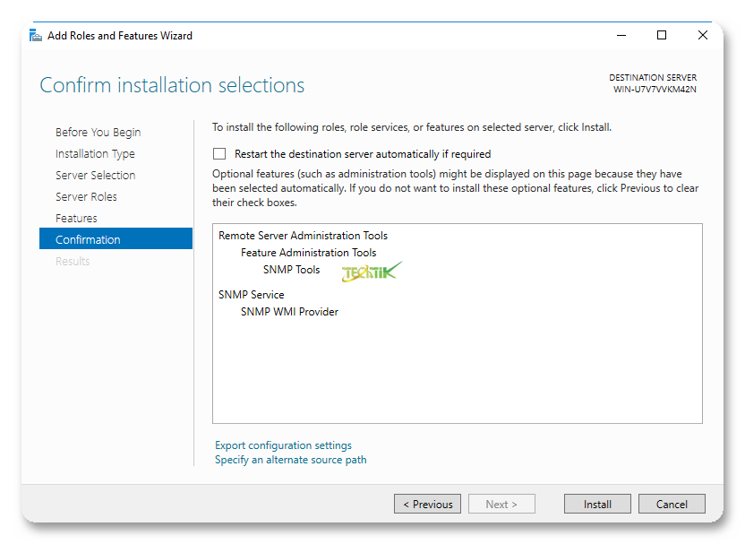Switch to Server Roles step

click(86, 196)
